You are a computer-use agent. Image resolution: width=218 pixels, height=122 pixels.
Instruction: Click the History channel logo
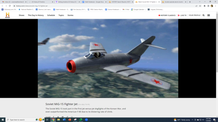point(7,15)
